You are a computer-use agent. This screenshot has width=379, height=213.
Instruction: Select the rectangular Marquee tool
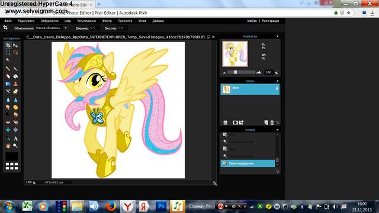point(8,53)
